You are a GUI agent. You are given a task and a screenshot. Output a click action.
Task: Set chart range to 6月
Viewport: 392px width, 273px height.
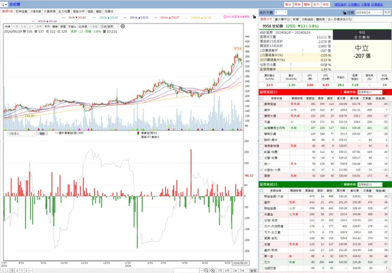[x=227, y=270]
